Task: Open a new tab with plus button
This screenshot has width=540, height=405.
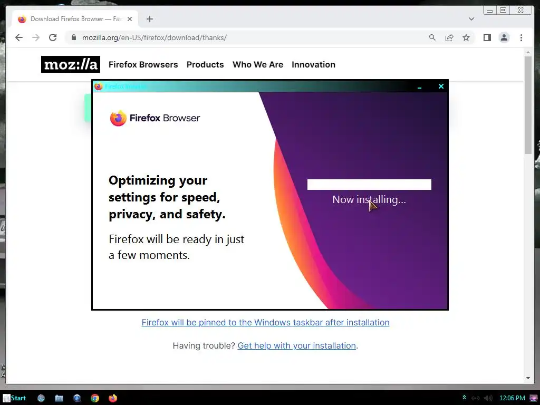Action: (149, 19)
